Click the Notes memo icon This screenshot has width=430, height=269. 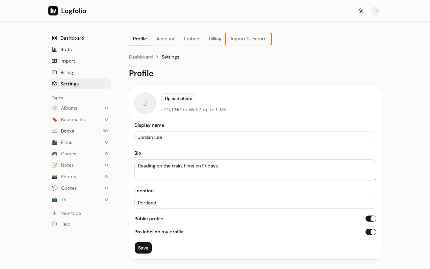(55, 165)
